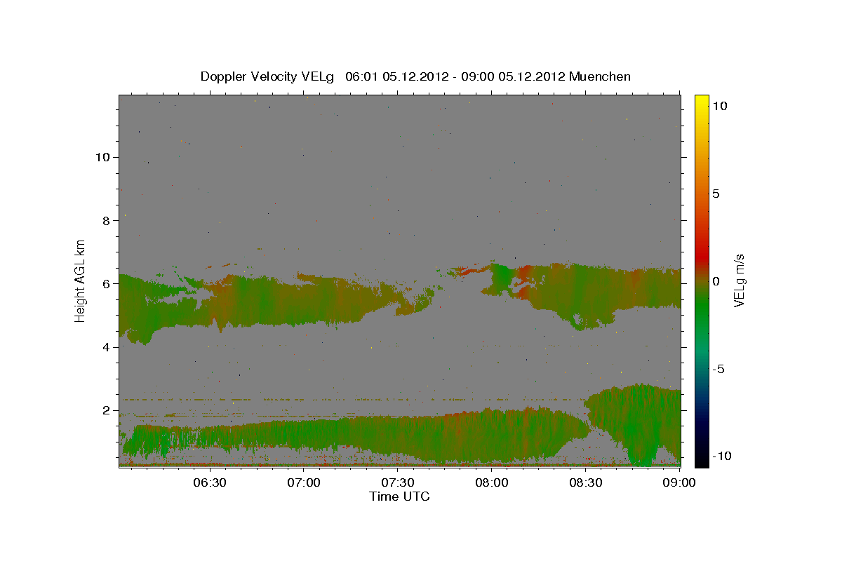This screenshot has width=842, height=561.
Task: Click the colorbar value -10 at bottom
Action: click(722, 457)
